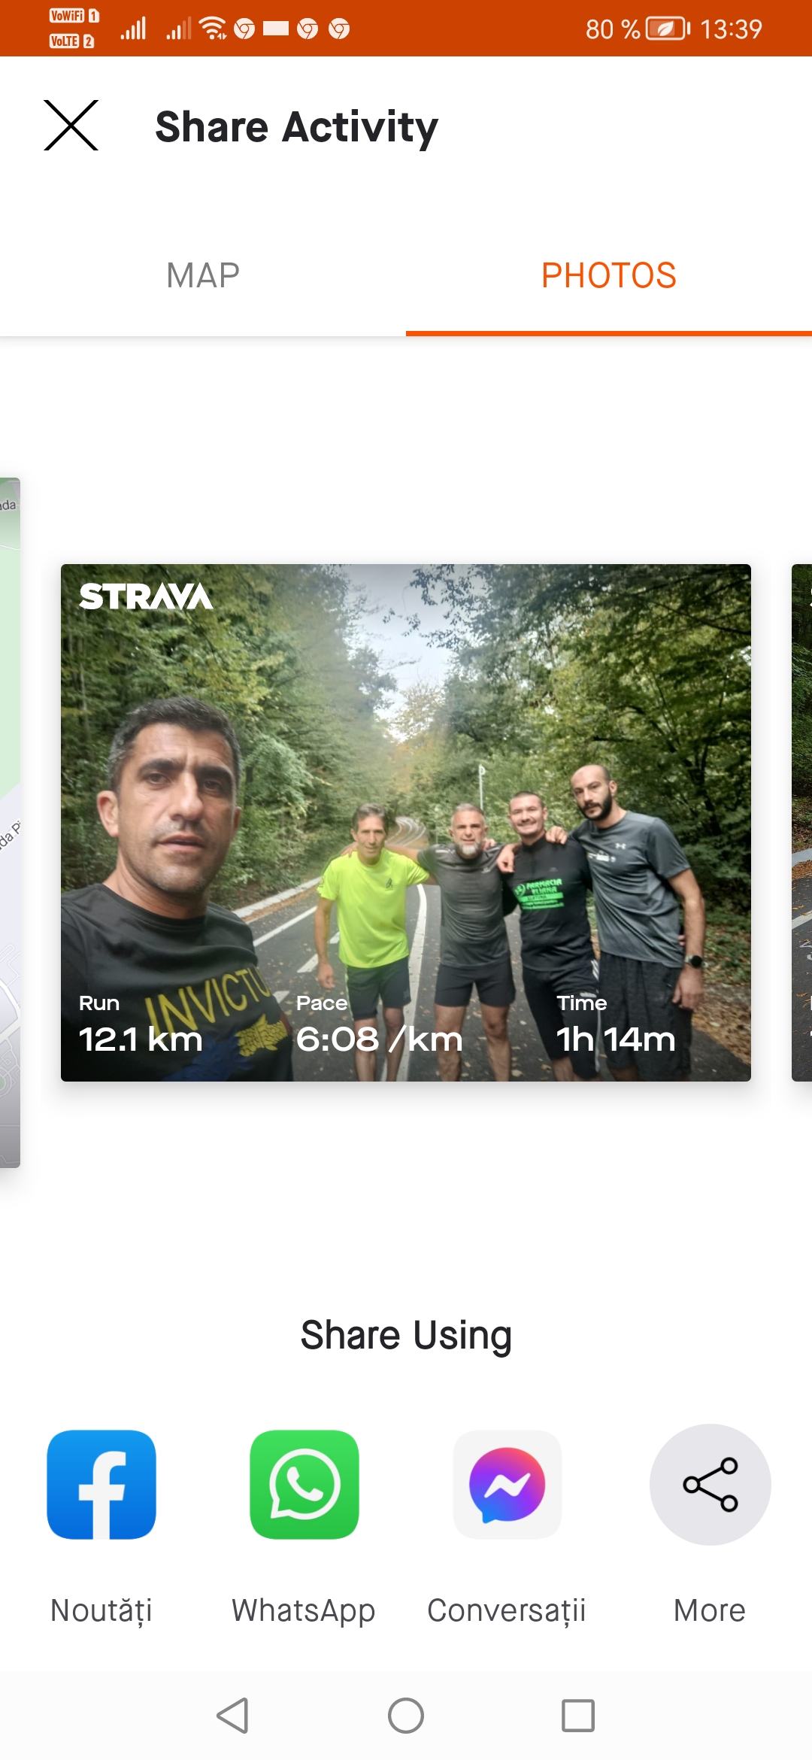
Task: Close the Share Activity screen
Action: [x=71, y=126]
